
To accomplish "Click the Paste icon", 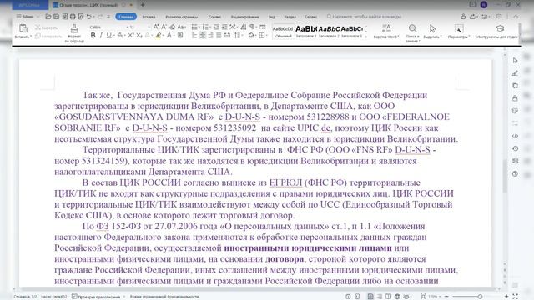I will pos(23,28).
